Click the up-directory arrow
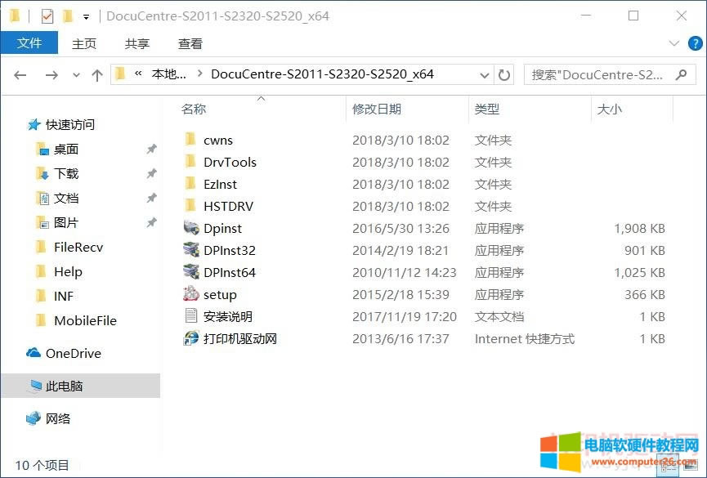This screenshot has width=707, height=478. tap(97, 74)
